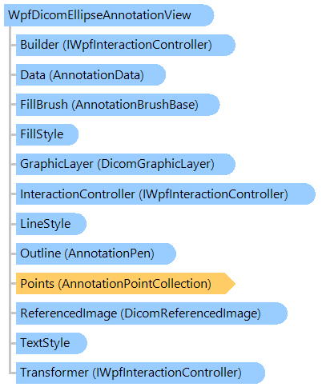Open the Outline (AnnotationPen) node
Image resolution: width=330 pixels, height=387 pixels.
coord(96,253)
